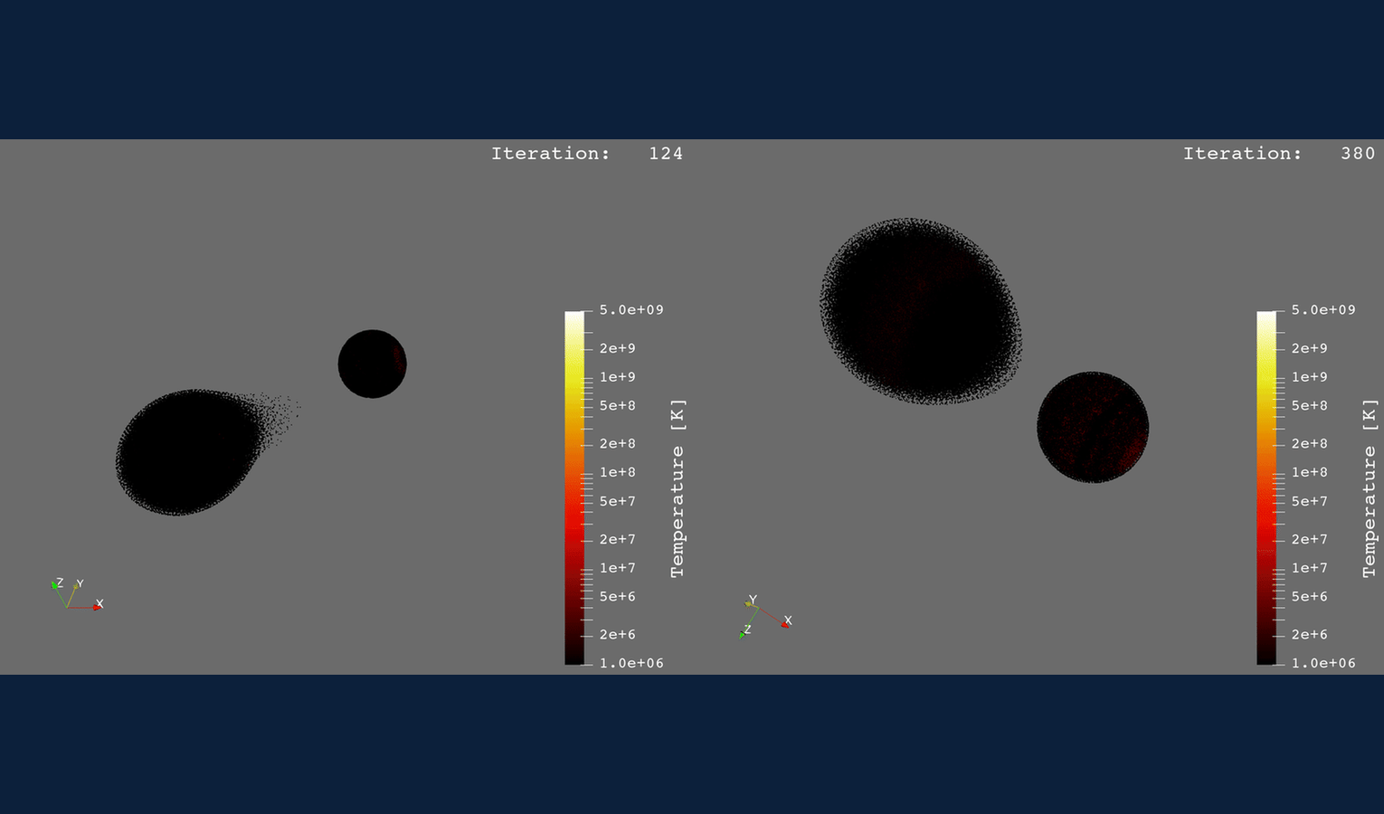Screen dimensions: 1384x814
Task: Click the Iteration: 380 header label
Action: pos(1279,153)
